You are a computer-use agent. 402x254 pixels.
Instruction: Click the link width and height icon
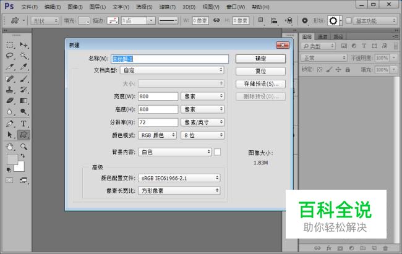click(216, 20)
